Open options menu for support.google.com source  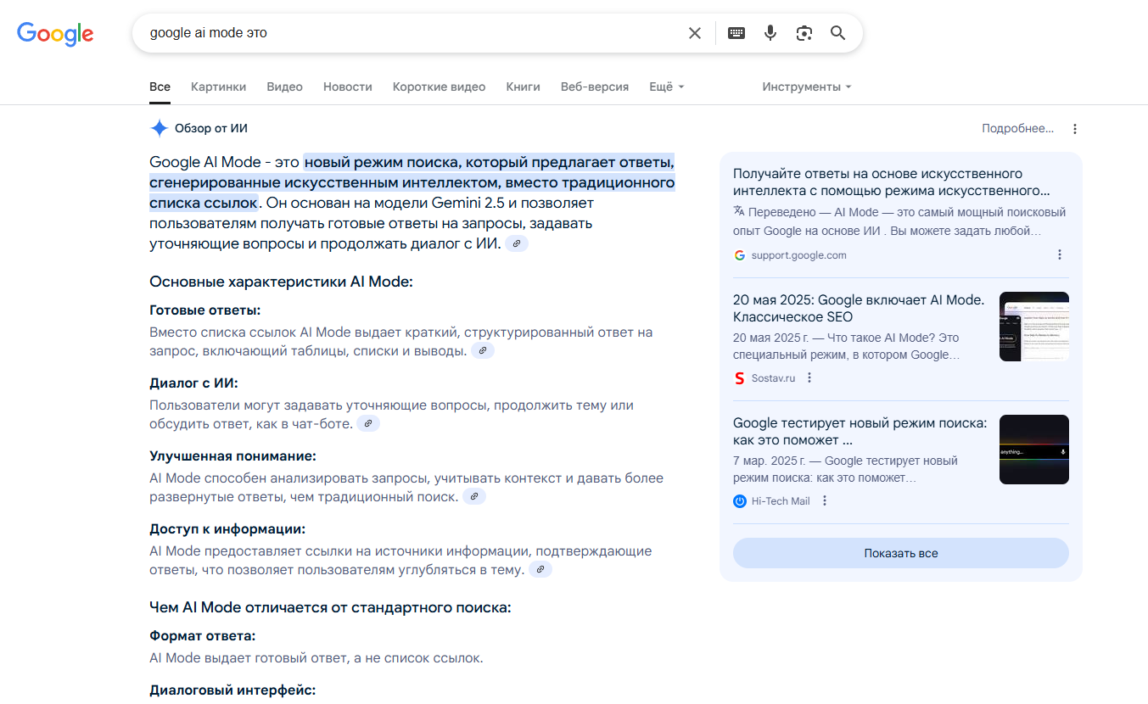tap(1059, 254)
